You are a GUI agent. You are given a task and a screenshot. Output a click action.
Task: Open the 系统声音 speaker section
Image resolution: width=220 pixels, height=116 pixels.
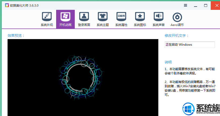click(x=159, y=19)
